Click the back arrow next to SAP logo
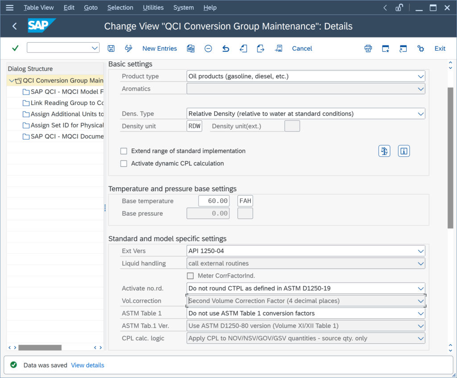The width and height of the screenshot is (457, 378). click(x=14, y=26)
